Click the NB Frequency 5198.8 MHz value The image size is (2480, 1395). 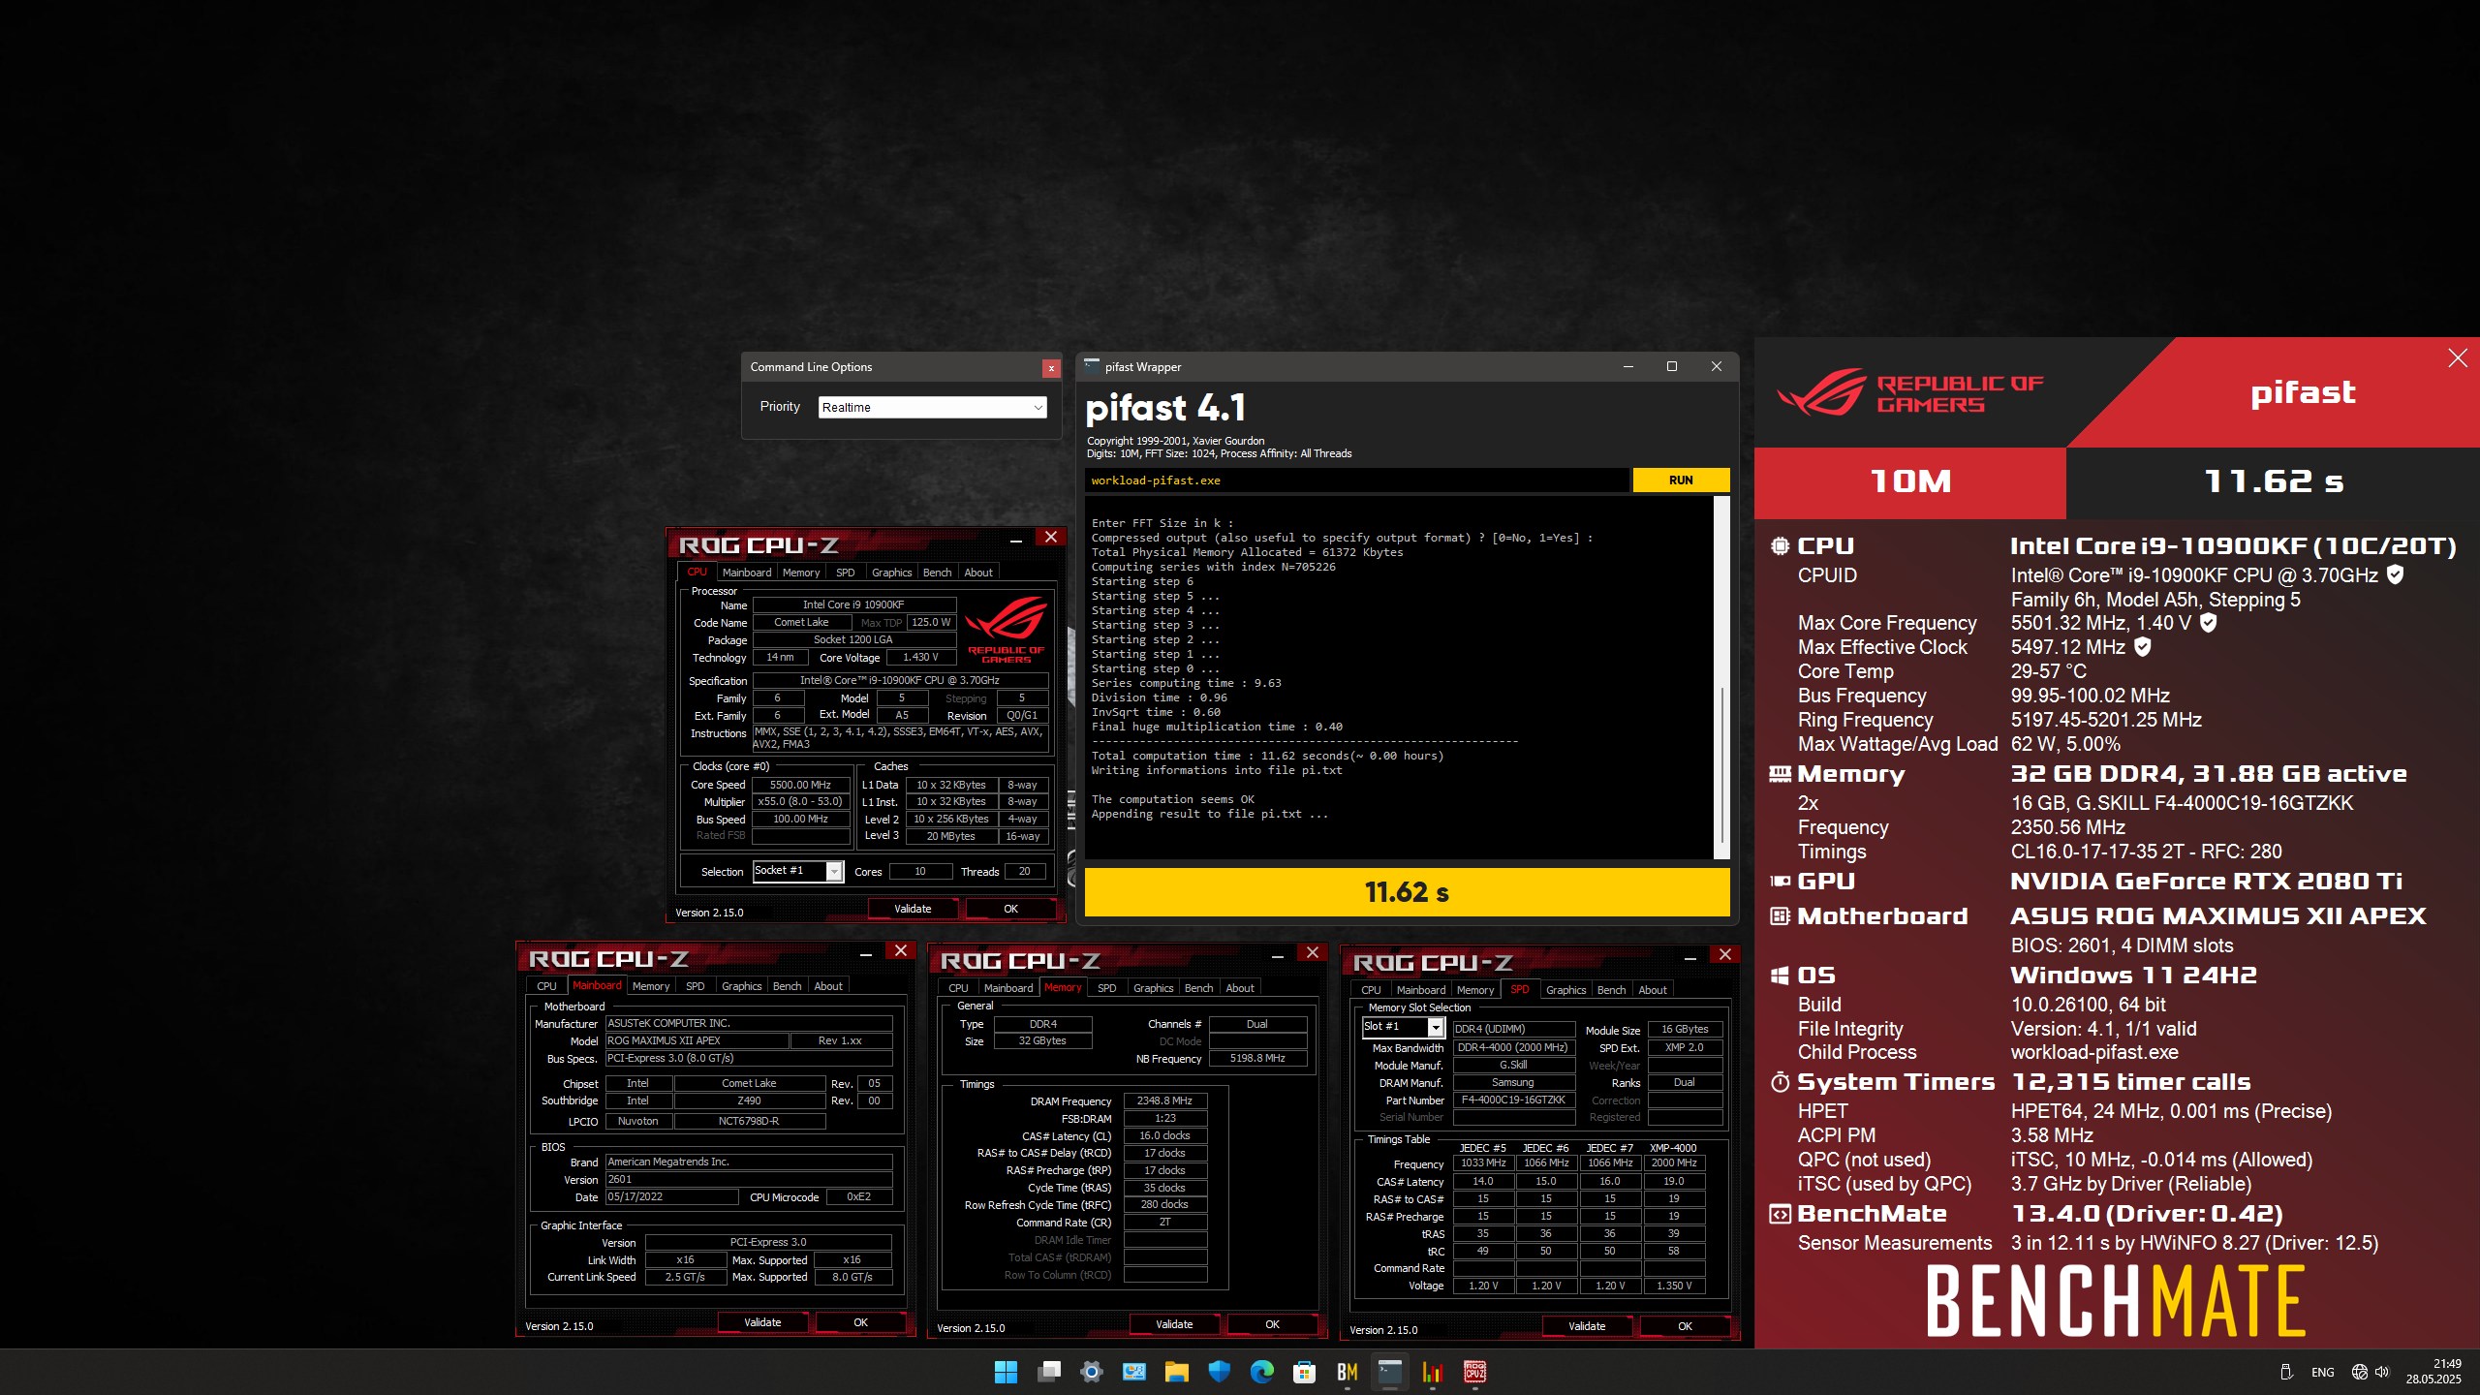tap(1257, 1058)
